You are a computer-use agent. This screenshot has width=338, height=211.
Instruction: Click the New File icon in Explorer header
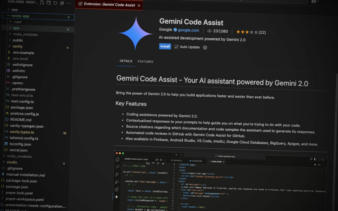click(x=42, y=3)
